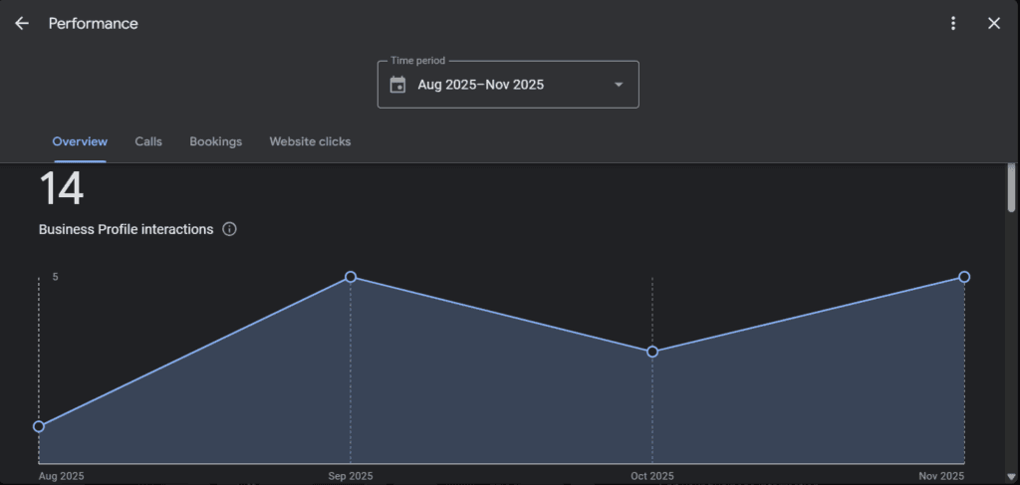Screen dimensions: 1020x485
Task: Switch to the Overview tab
Action: (x=80, y=141)
